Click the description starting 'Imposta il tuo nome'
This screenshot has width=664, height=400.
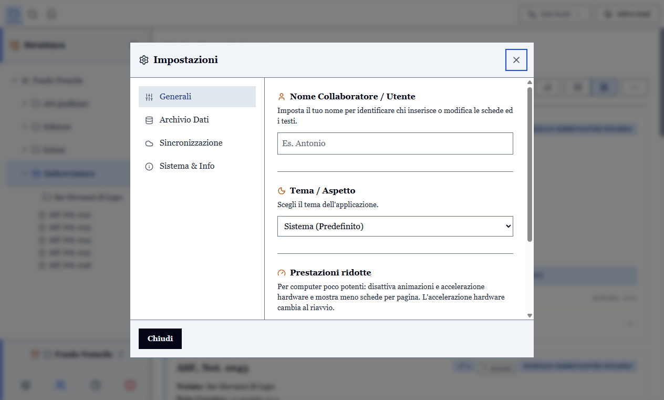[x=395, y=116]
